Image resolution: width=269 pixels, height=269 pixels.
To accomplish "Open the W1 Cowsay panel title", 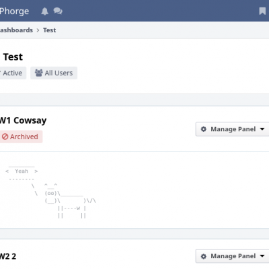I will 23,120.
